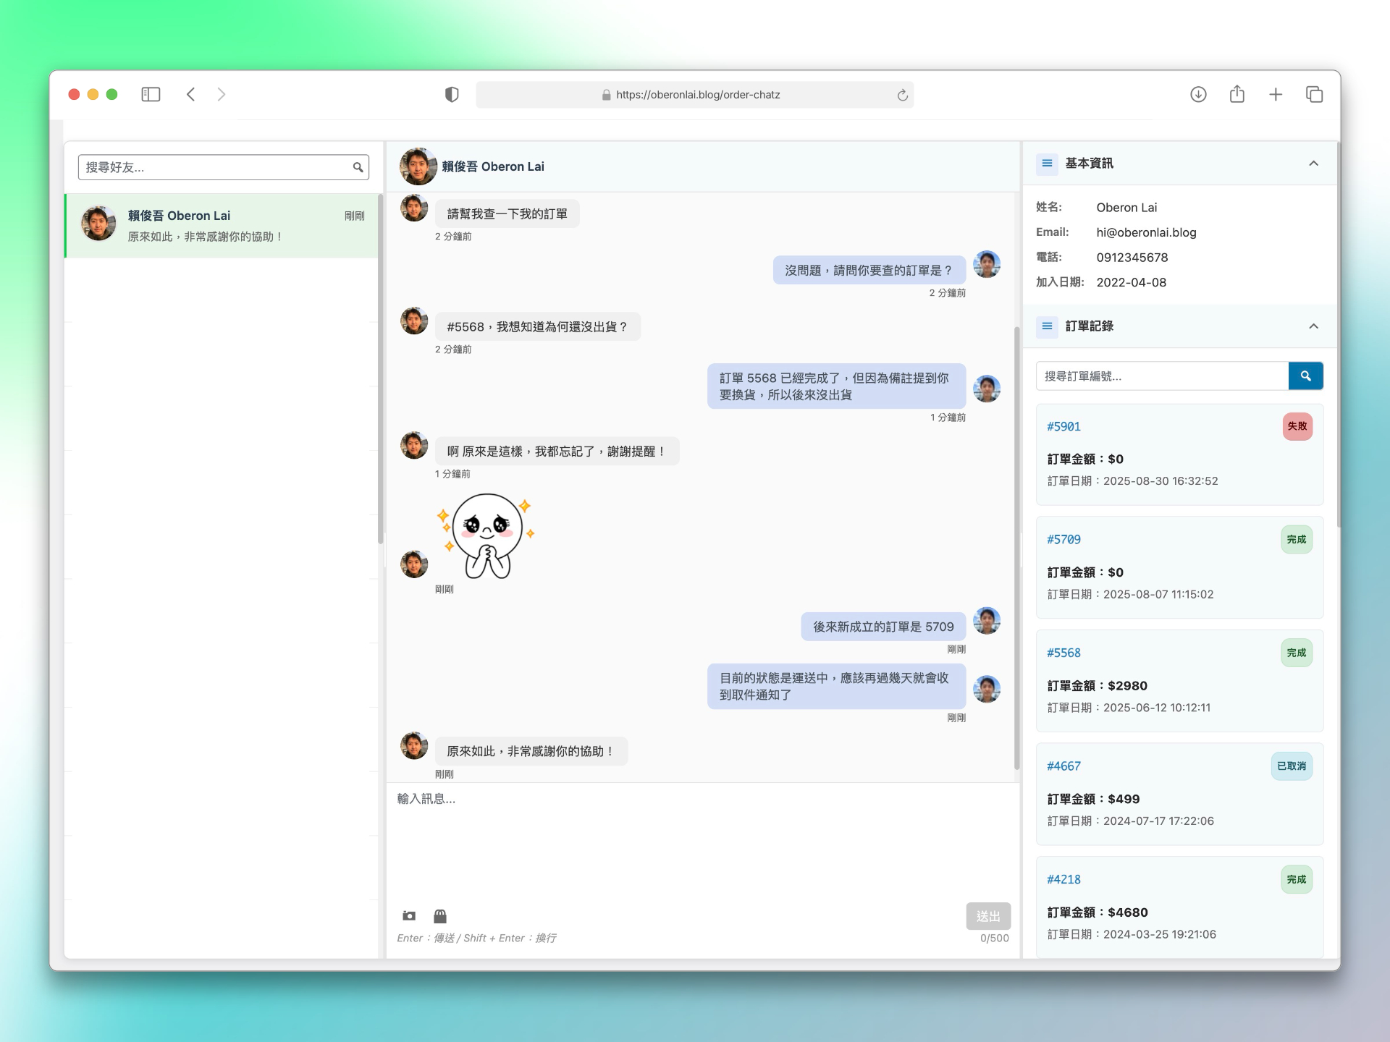The image size is (1390, 1042).
Task: Collapse the 訂單記錄 section
Action: click(x=1313, y=326)
